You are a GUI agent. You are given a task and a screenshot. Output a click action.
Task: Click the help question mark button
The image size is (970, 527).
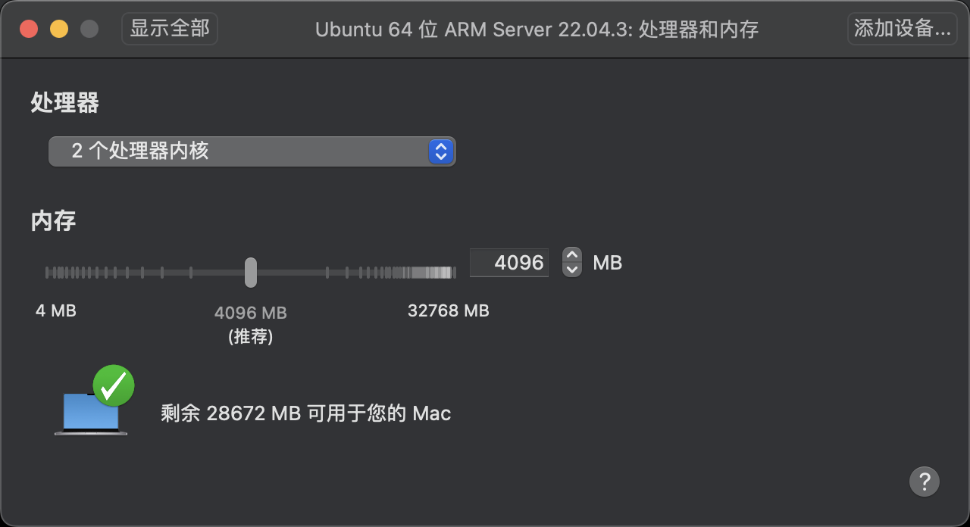tap(925, 481)
